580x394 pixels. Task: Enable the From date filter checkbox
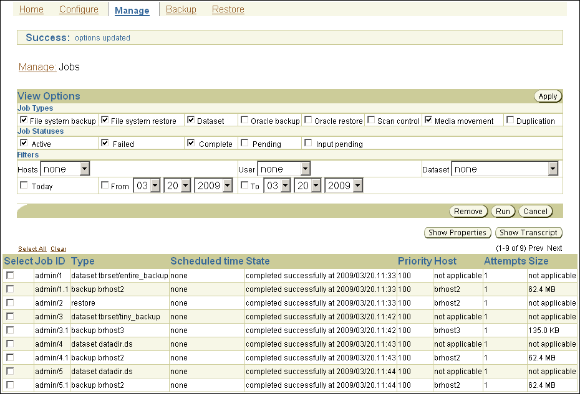click(105, 185)
